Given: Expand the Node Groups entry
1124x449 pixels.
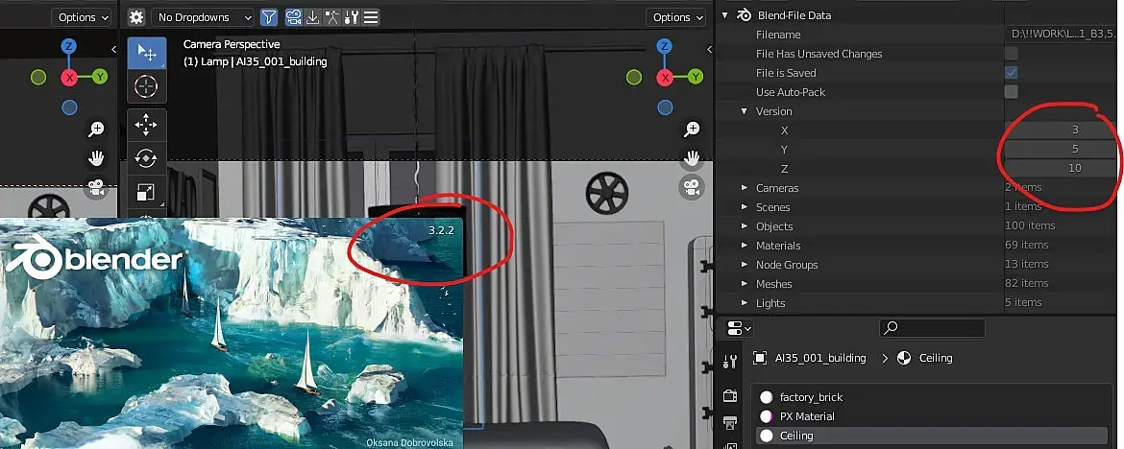Looking at the screenshot, I should coord(745,265).
